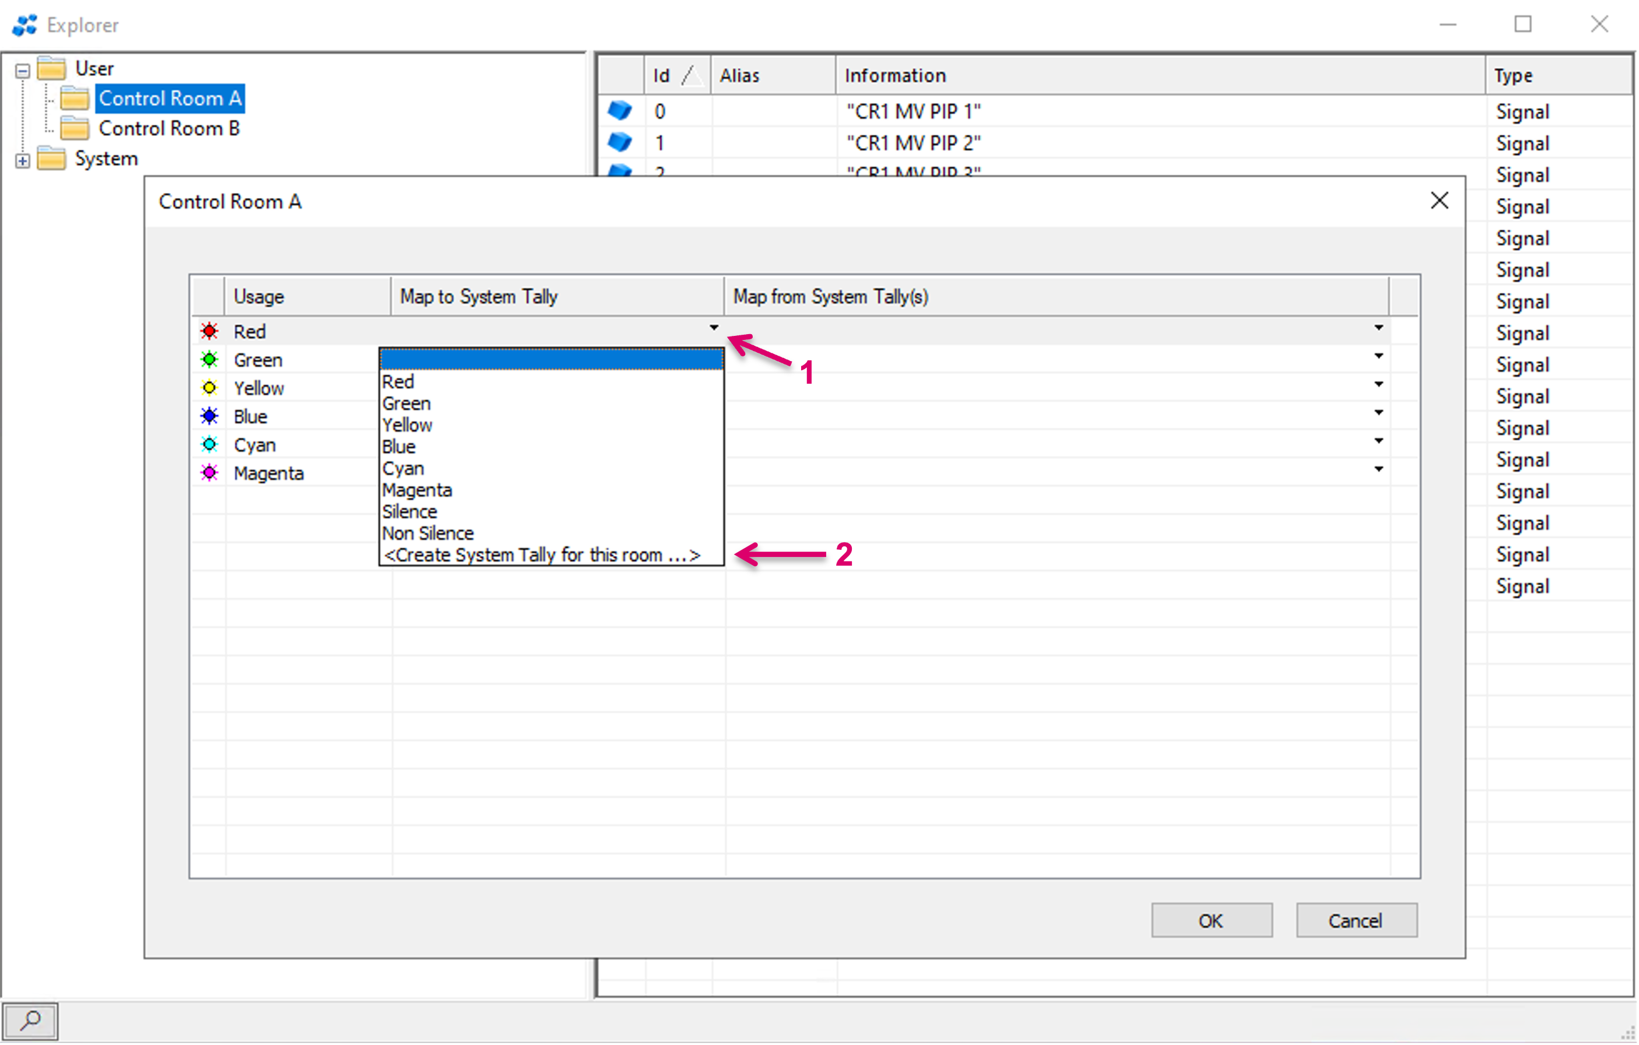Choose Silence from the dropdown list
1639x1045 pixels.
(x=410, y=511)
